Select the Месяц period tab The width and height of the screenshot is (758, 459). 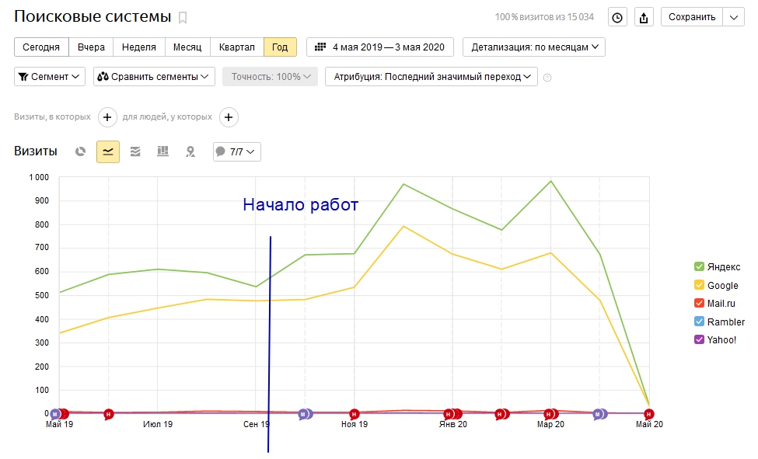point(187,47)
